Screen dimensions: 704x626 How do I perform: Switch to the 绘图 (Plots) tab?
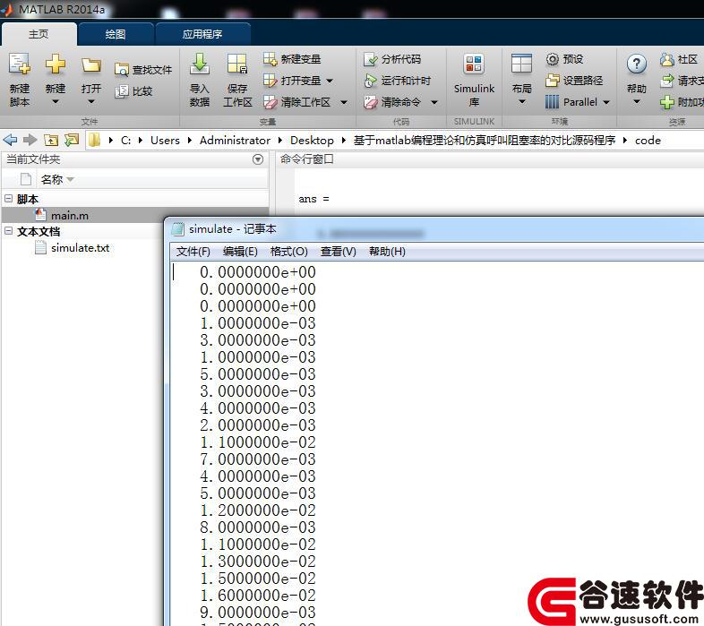point(116,34)
